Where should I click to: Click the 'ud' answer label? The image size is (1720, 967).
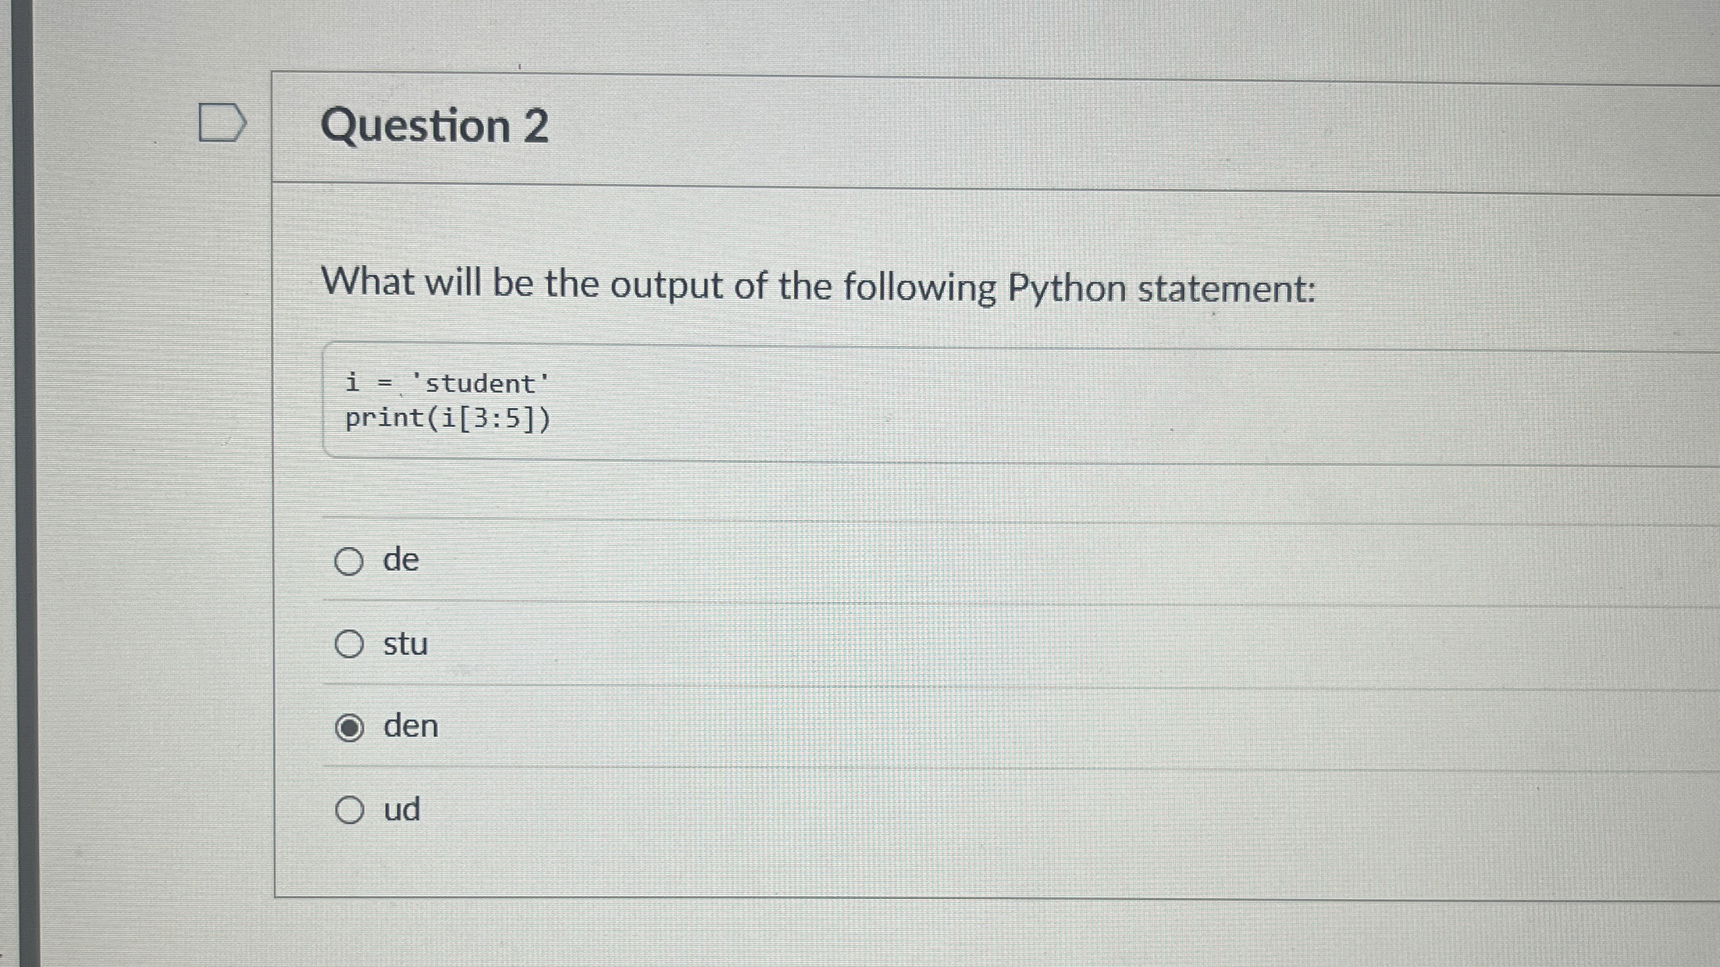click(x=403, y=808)
